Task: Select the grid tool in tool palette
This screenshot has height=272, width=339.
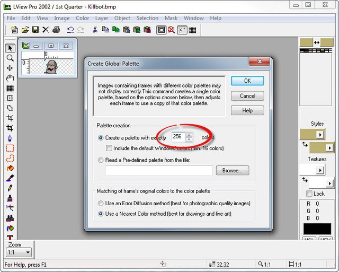Action: point(10,88)
